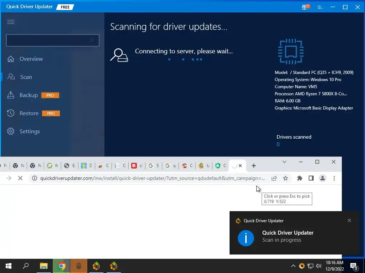
Task: Share this page from the address bar
Action: [274, 178]
